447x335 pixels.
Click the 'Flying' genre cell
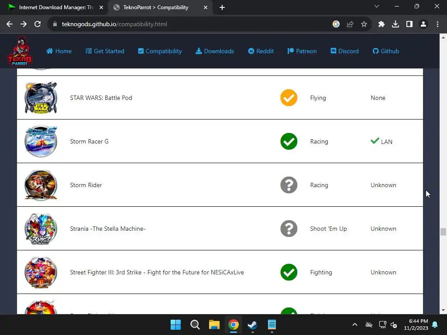(318, 98)
